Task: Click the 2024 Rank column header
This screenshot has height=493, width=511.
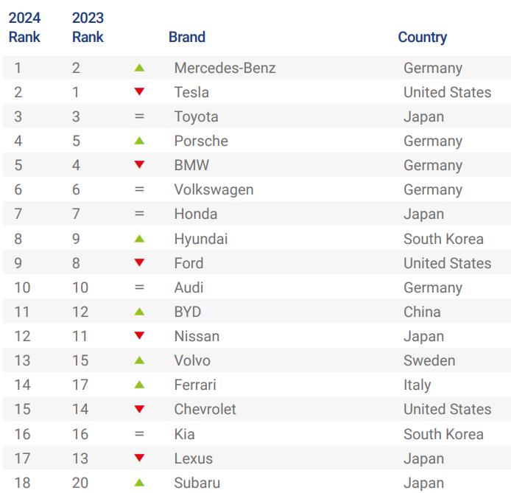Action: coord(24,27)
